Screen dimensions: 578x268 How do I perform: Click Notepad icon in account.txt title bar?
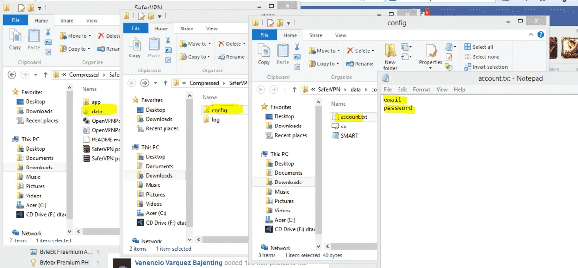pyautogui.click(x=385, y=78)
